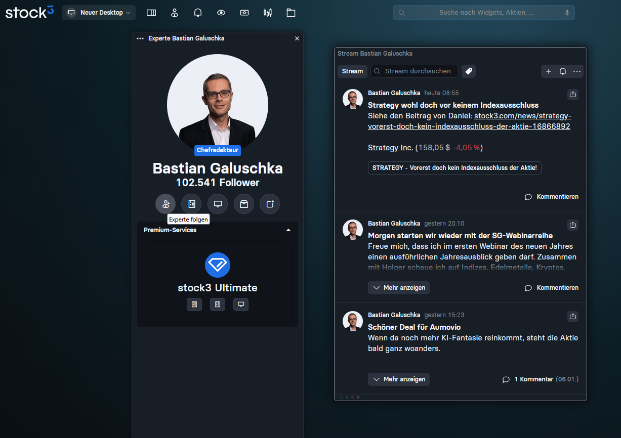
Task: Click Kommentieren on the Strategy post
Action: (552, 197)
